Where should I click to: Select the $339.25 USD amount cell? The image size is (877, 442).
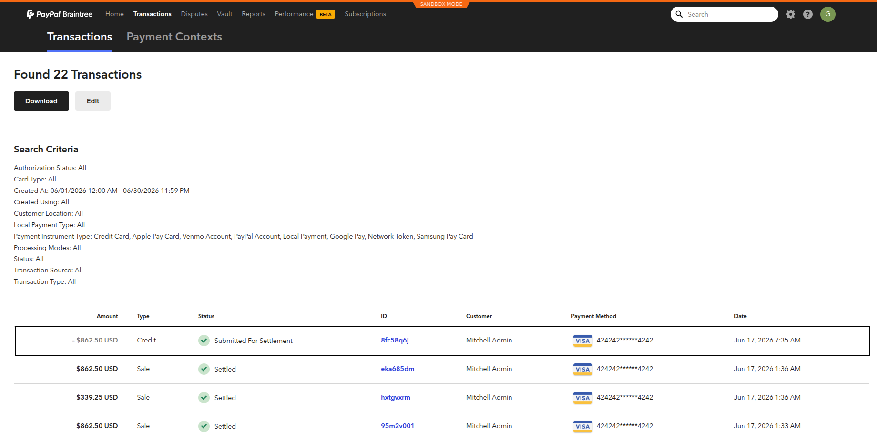[97, 397]
